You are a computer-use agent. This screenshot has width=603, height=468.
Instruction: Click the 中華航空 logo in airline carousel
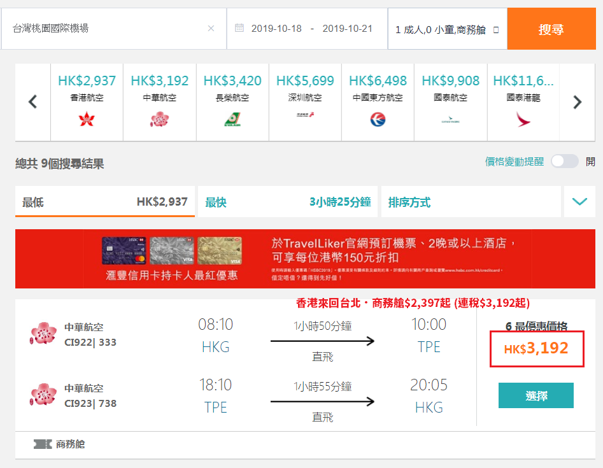[159, 119]
